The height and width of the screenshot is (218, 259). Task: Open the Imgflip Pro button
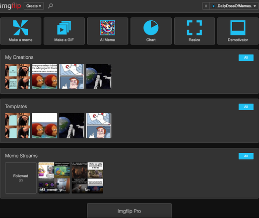[x=129, y=211]
